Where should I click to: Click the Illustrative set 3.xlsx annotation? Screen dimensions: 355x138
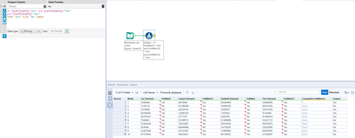pyautogui.click(x=134, y=46)
